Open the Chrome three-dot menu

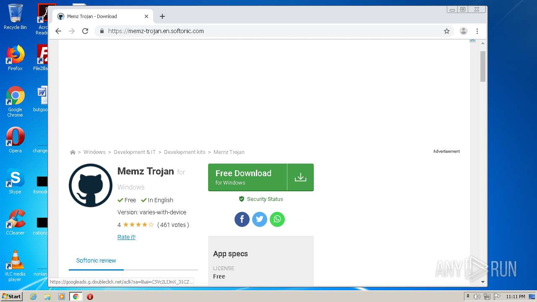tap(477, 31)
